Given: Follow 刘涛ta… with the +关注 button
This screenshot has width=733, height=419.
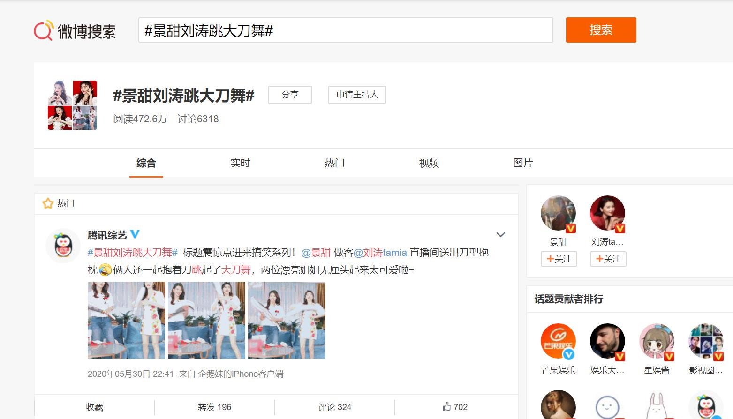Looking at the screenshot, I should 608,259.
